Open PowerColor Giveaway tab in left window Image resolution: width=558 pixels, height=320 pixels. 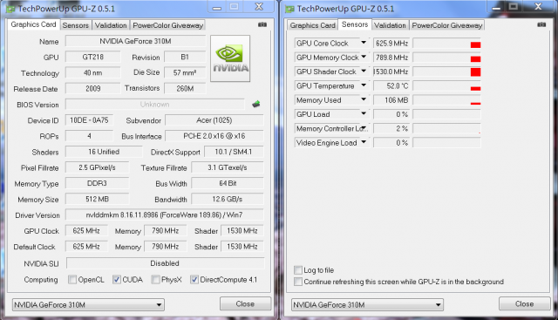pyautogui.click(x=168, y=25)
